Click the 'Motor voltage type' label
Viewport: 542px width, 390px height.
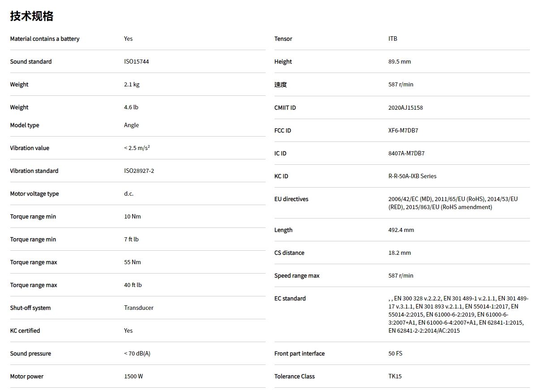pos(34,194)
